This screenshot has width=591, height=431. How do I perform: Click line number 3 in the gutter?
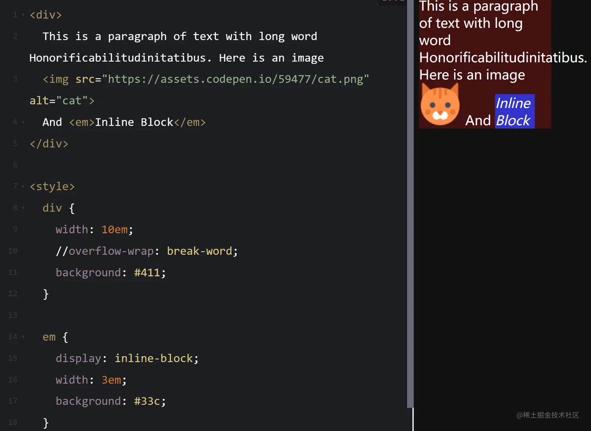coord(15,79)
